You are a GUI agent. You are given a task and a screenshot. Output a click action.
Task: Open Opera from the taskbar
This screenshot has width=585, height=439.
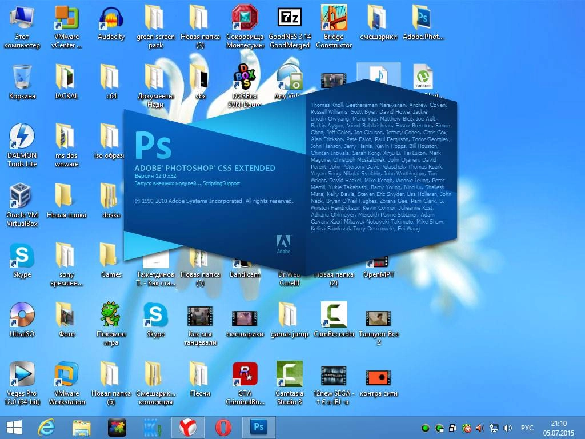coord(223,428)
